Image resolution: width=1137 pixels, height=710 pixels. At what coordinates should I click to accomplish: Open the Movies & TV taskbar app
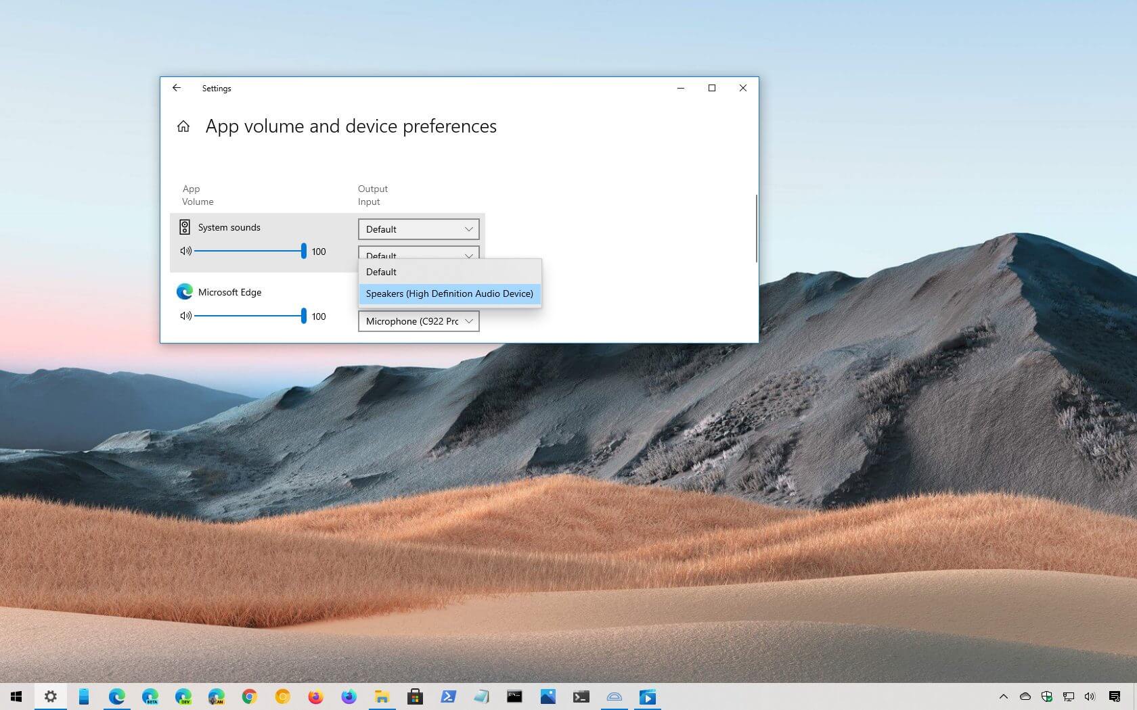tap(647, 696)
